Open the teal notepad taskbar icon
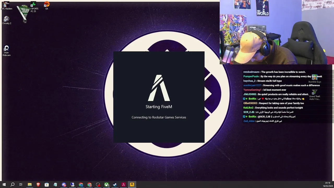Image resolution: width=334 pixels, height=188 pixels. 55,185
